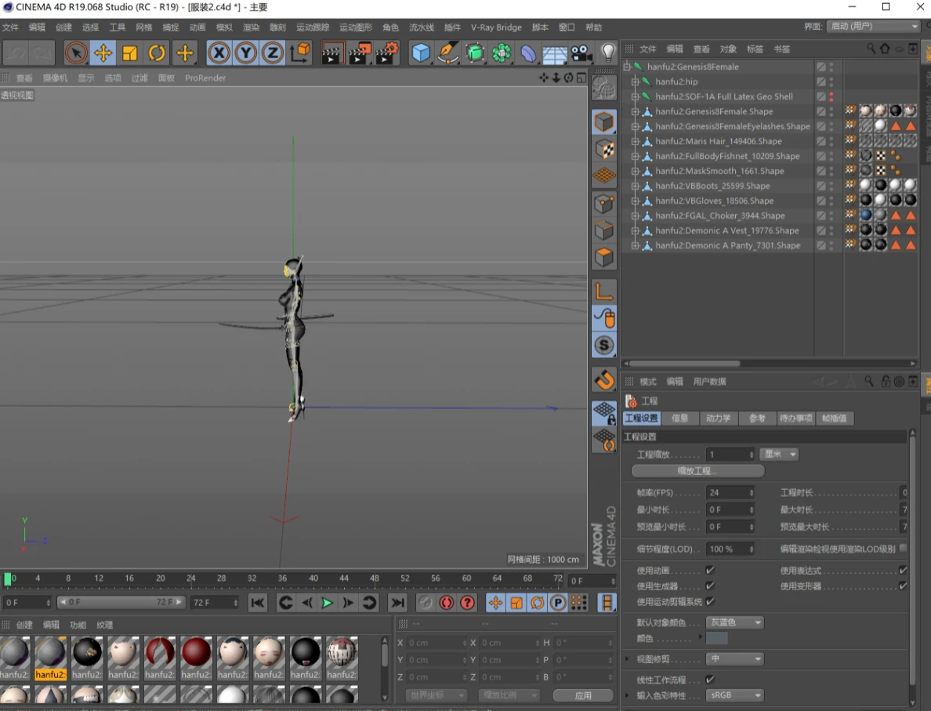Image resolution: width=931 pixels, height=711 pixels.
Task: Add a light object
Action: [609, 53]
